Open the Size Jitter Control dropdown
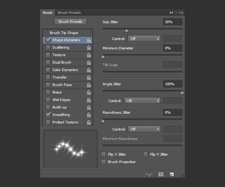 tap(144, 39)
